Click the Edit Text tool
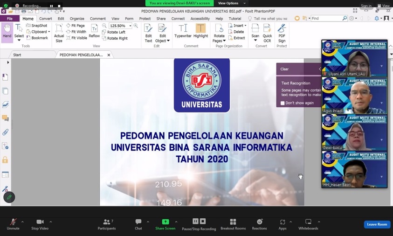 [148, 34]
